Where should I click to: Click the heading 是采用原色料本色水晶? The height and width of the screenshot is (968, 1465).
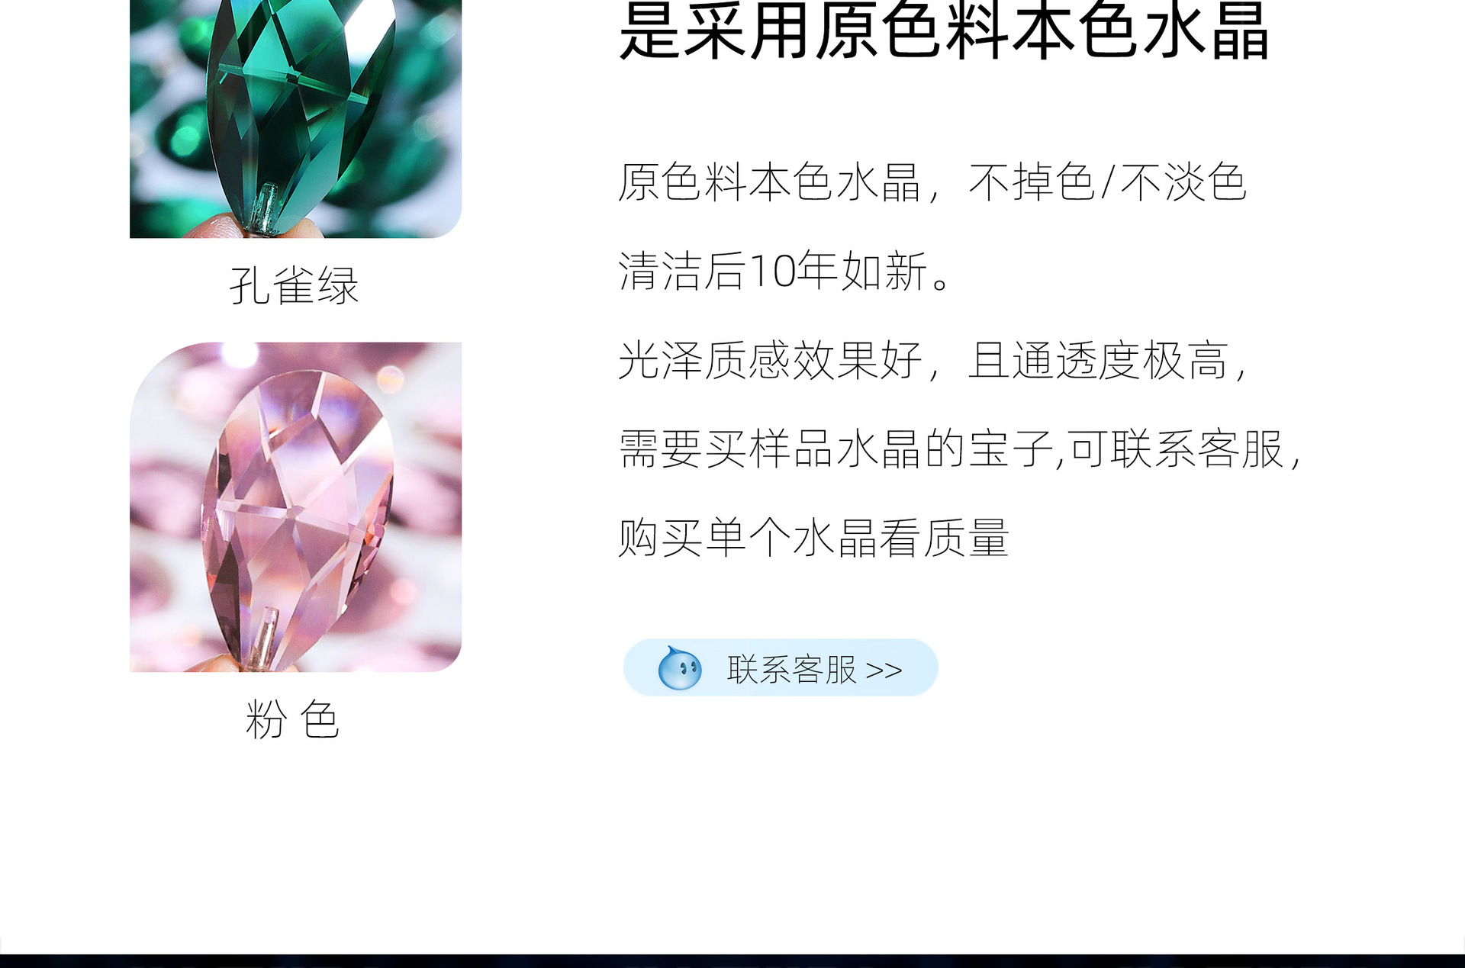(944, 31)
